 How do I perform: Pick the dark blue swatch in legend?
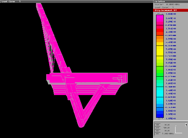[x=160, y=114]
